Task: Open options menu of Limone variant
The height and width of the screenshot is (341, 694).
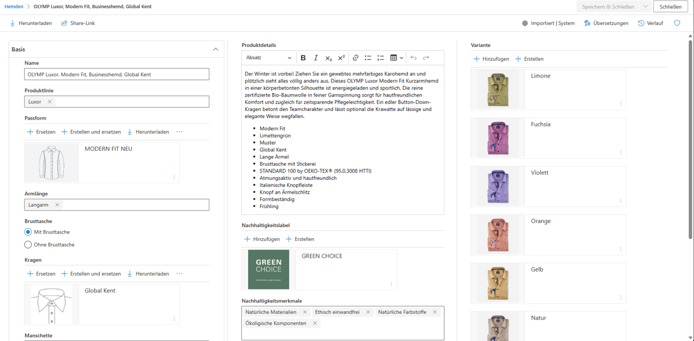Action: click(x=621, y=104)
